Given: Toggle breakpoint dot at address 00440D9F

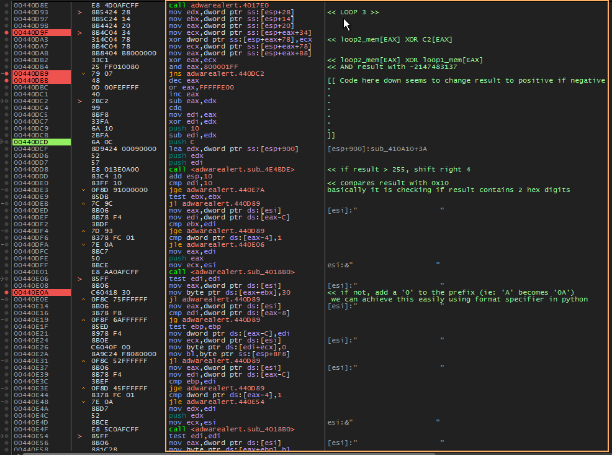Looking at the screenshot, I should click(x=6, y=33).
